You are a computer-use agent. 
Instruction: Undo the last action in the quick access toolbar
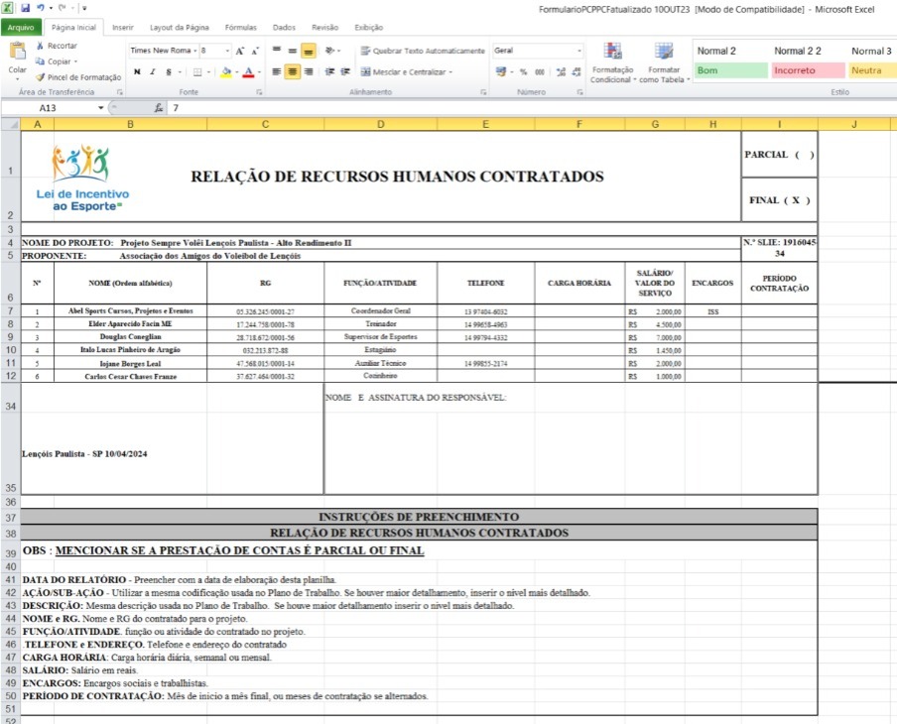tap(41, 8)
